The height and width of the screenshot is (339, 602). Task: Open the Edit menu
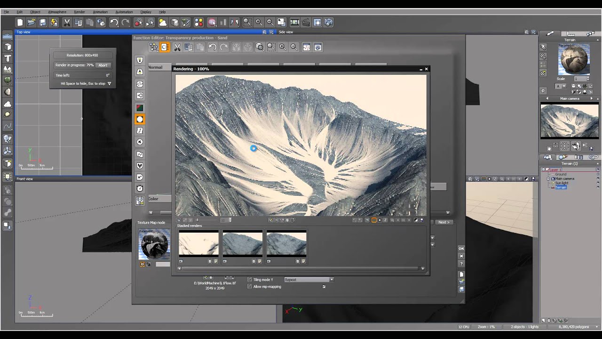[19, 12]
